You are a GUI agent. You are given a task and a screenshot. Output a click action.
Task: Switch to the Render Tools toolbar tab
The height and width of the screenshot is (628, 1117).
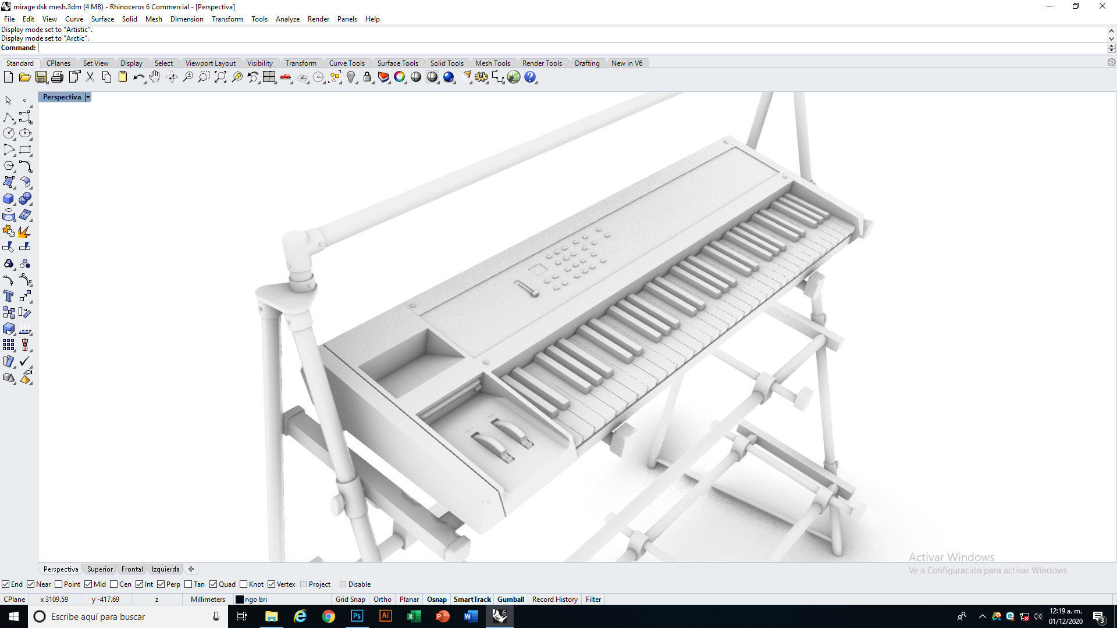[542, 63]
